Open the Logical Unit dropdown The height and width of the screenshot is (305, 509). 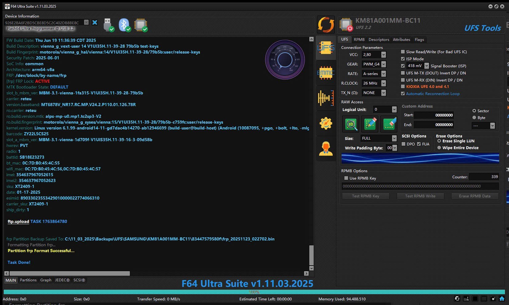click(394, 109)
